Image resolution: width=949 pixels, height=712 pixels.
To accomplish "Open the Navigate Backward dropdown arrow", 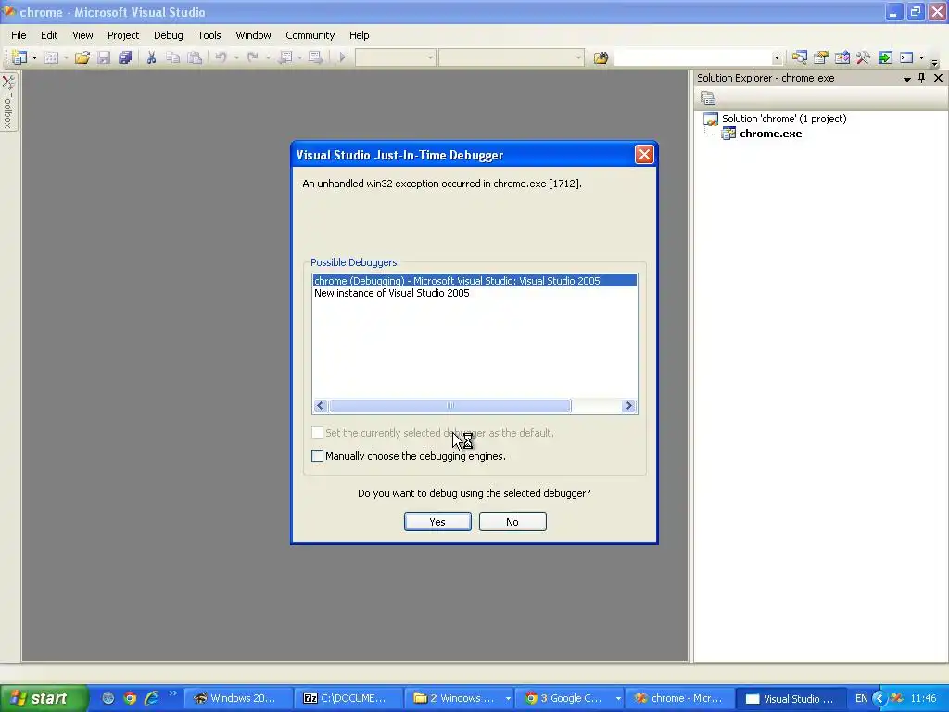I will [x=299, y=58].
